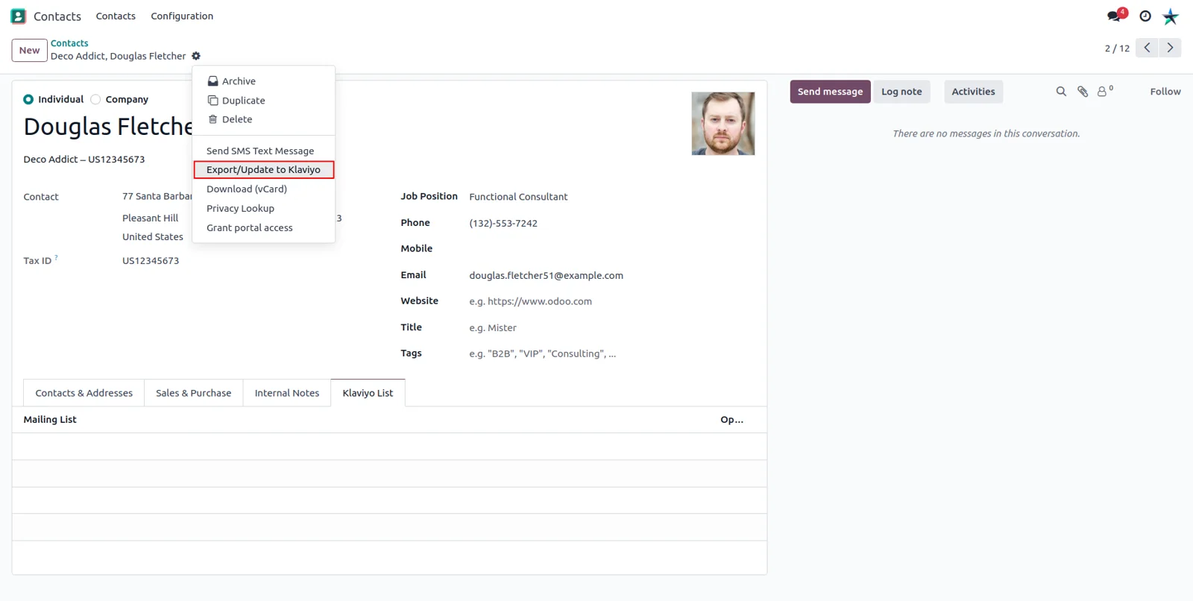Screen dimensions: 1193x601
Task: Edit the Tags field
Action: pos(611,353)
